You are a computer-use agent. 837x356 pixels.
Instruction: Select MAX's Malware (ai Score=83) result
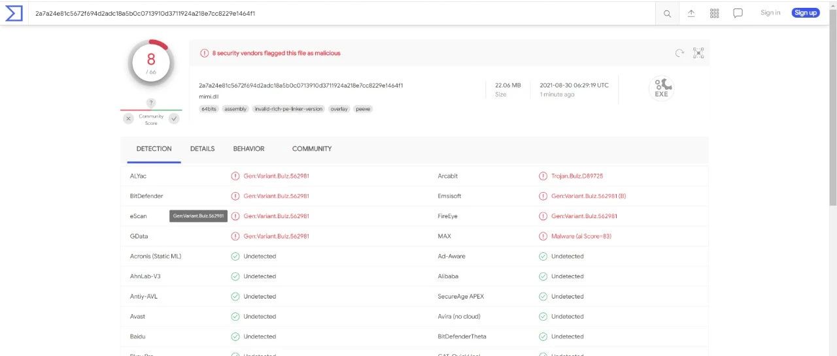581,236
